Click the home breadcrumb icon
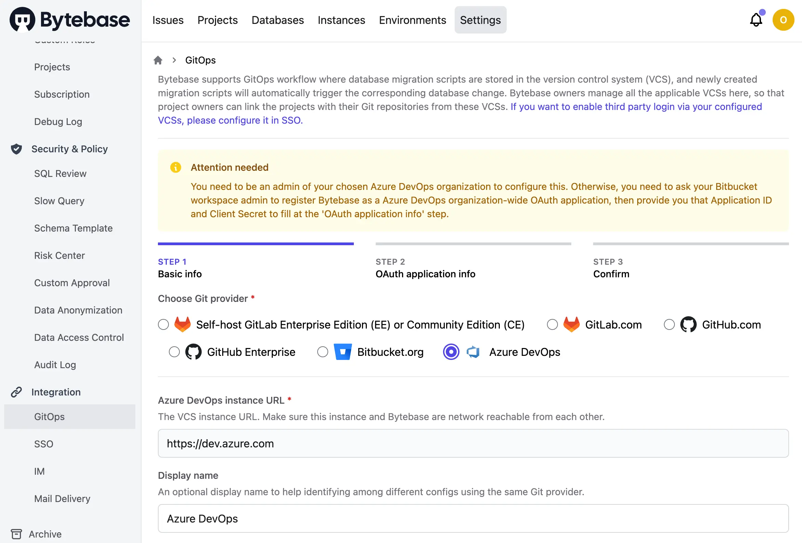Screen dimensions: 802x543 point(158,60)
